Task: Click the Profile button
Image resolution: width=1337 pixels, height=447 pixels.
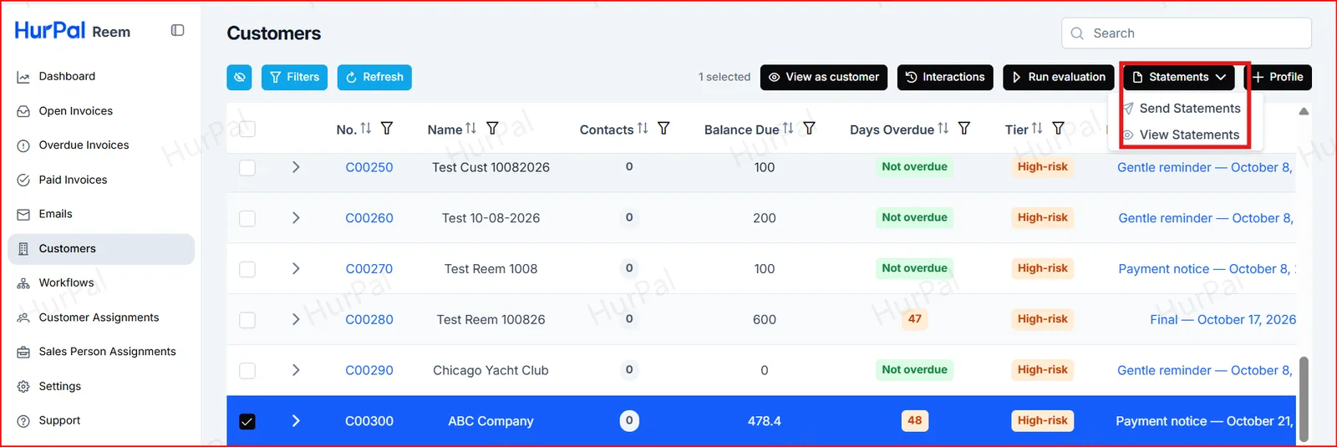Action: pos(1278,77)
